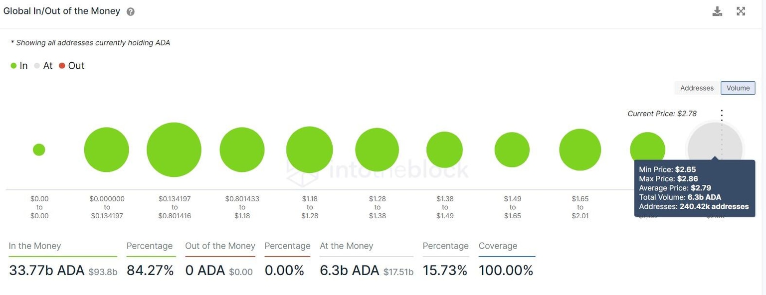
Task: Click the Out of the Money column header
Action: click(220, 246)
